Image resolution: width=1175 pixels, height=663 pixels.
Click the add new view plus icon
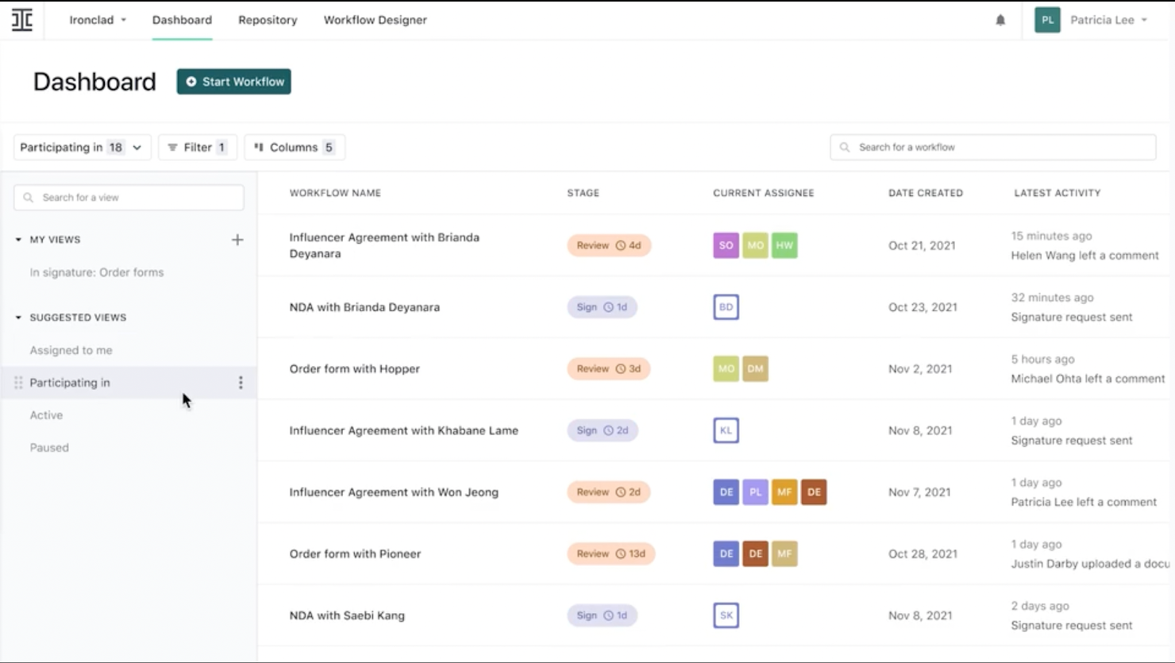point(237,239)
